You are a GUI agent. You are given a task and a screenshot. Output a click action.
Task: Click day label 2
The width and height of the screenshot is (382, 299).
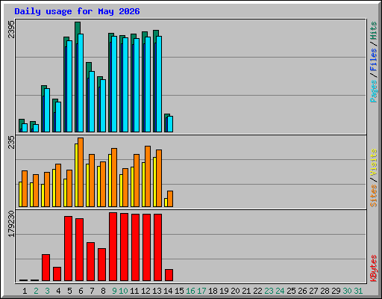(36, 291)
